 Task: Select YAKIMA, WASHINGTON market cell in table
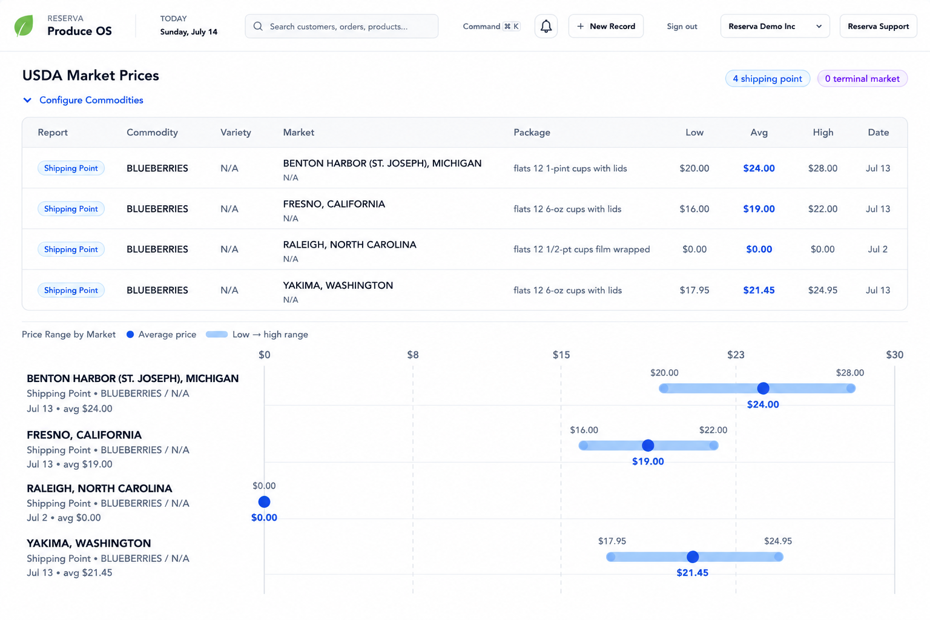pyautogui.click(x=338, y=291)
